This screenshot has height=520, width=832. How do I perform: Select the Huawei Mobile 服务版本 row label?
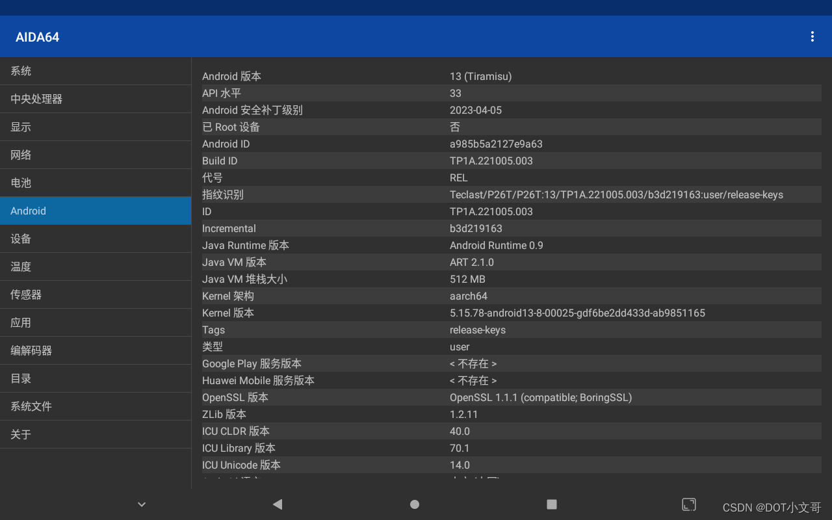pos(258,380)
